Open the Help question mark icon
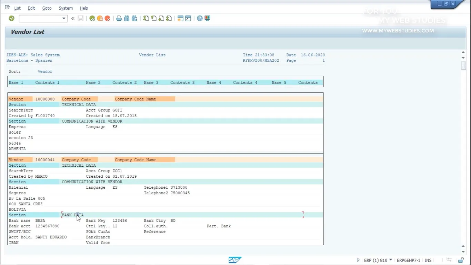 pos(200,18)
